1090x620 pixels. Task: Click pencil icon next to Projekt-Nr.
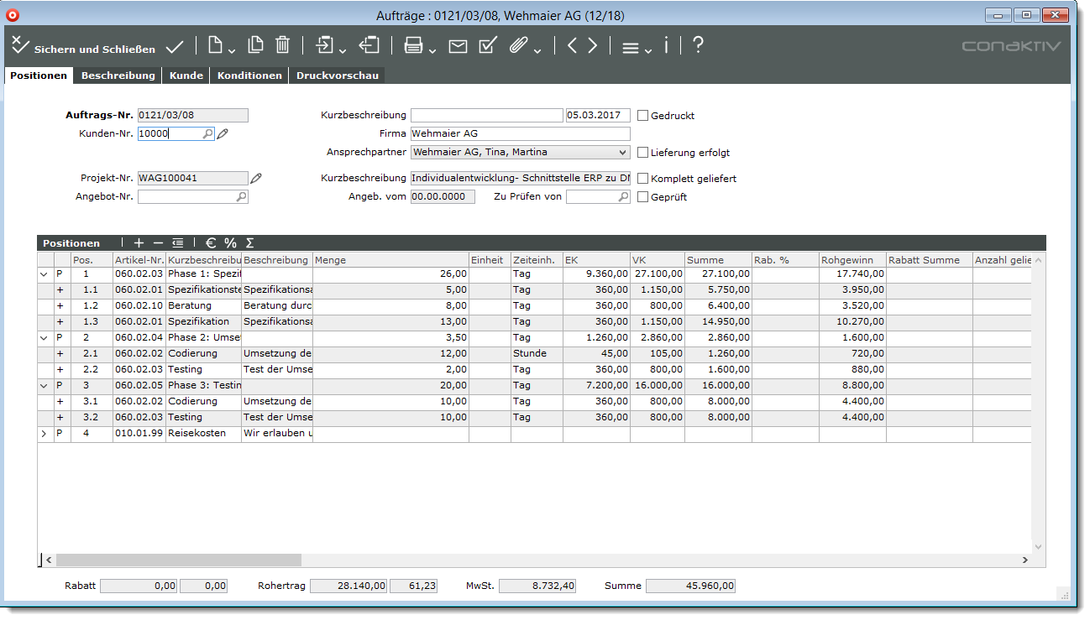(x=257, y=178)
